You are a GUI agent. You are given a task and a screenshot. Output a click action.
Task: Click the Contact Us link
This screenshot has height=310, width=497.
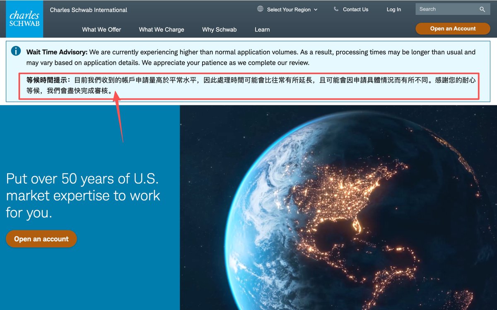point(355,10)
